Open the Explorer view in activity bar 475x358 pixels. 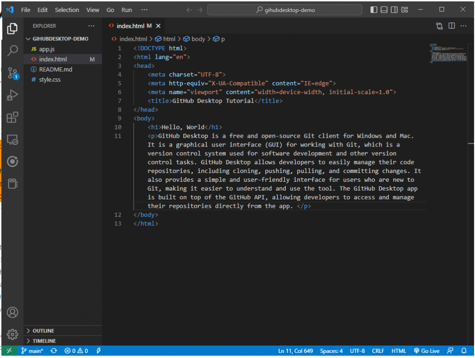click(13, 28)
